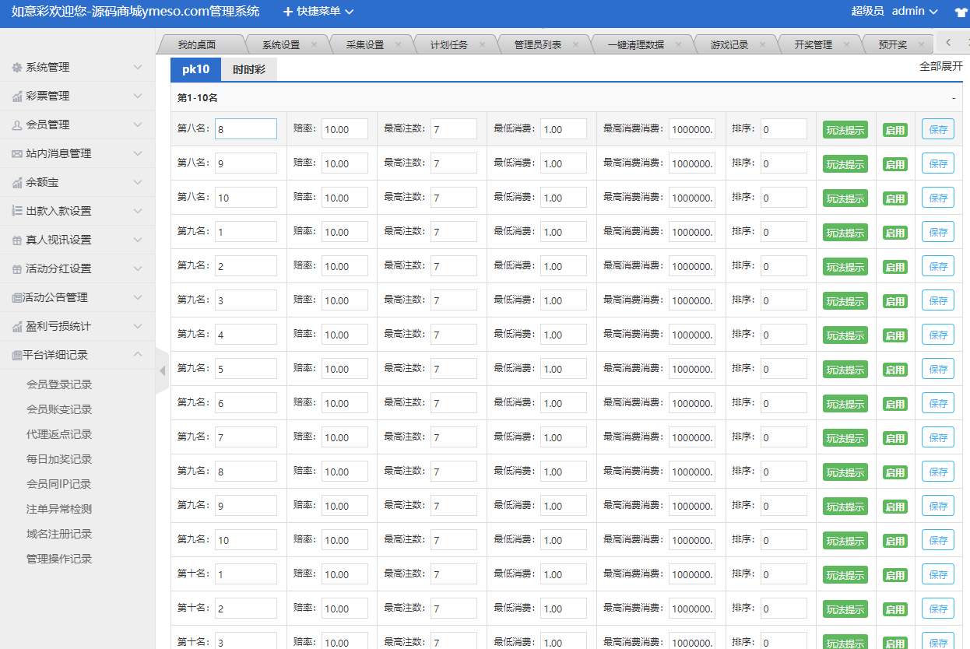Toggle 启用 for 第九名 3 row
Viewport: 970px width, 649px height.
pos(895,301)
